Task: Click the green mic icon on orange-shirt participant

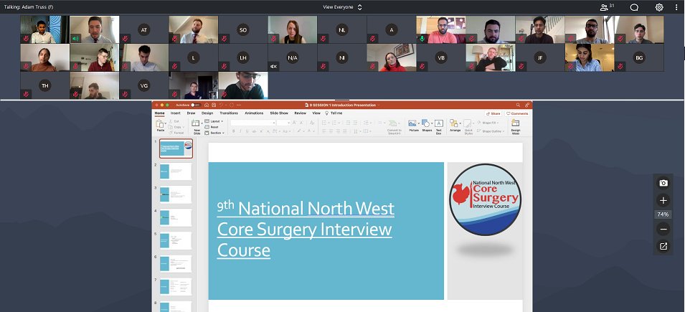Action: [422, 39]
